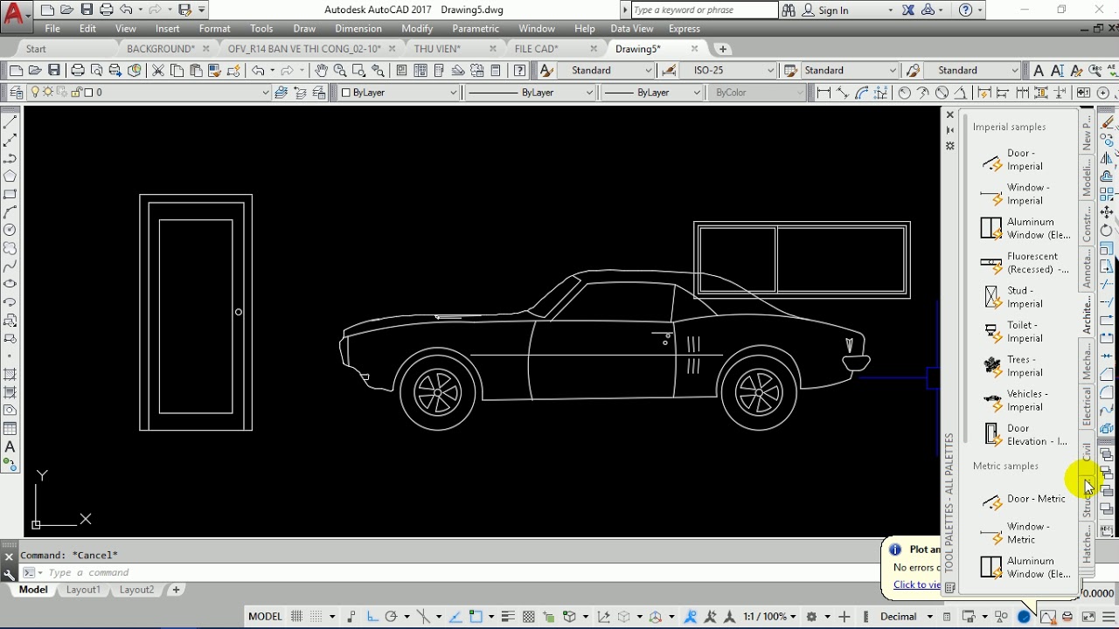Viewport: 1119px width, 629px height.
Task: Open the Customization icon in the status bar
Action: click(1109, 617)
